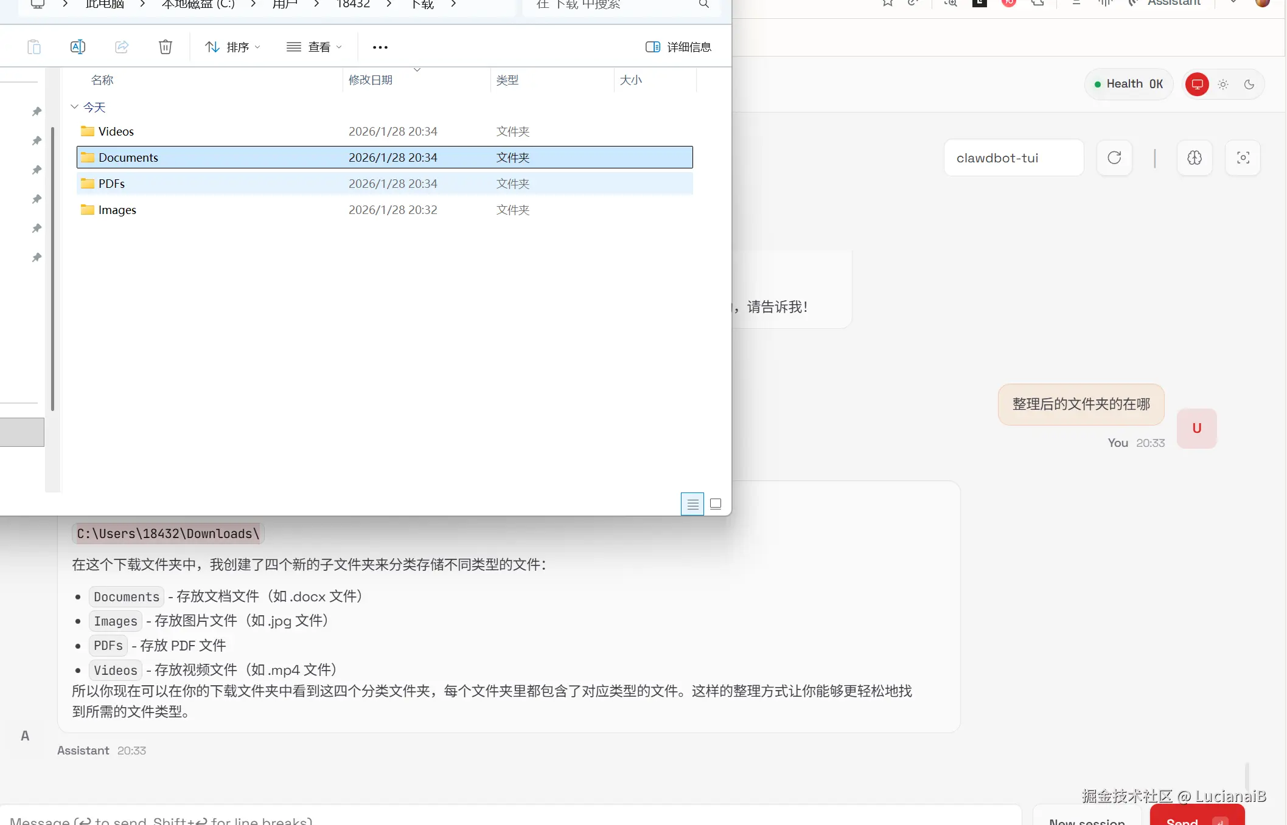Open the 排序 sort dropdown
The width and height of the screenshot is (1287, 825).
click(233, 47)
